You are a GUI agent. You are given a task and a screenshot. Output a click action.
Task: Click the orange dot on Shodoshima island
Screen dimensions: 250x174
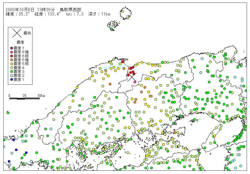(x=175, y=132)
